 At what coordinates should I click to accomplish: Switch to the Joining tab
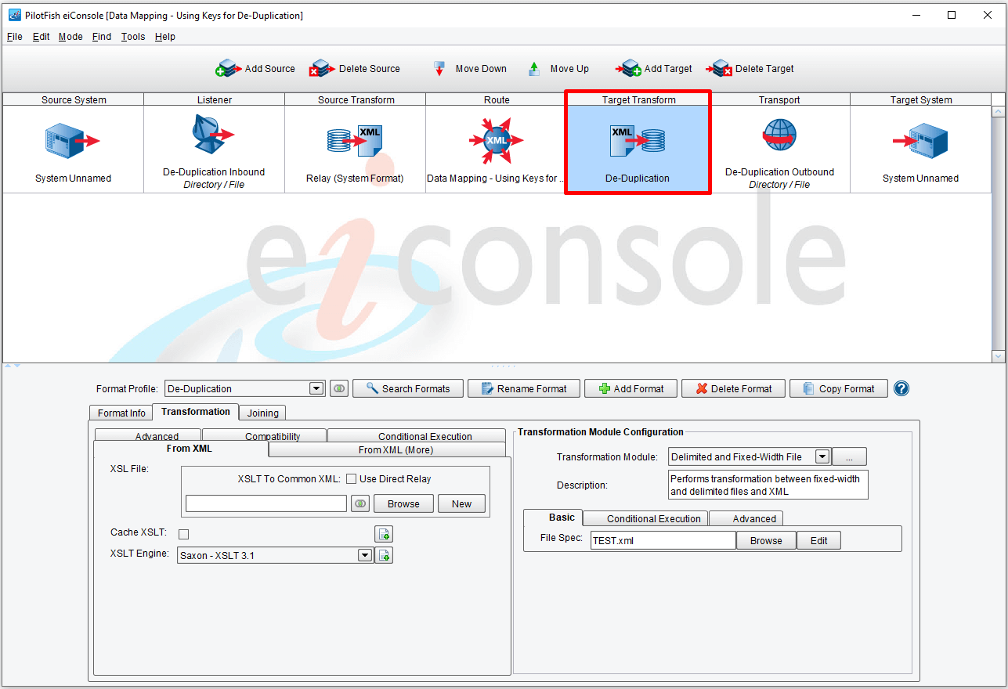[x=263, y=413]
